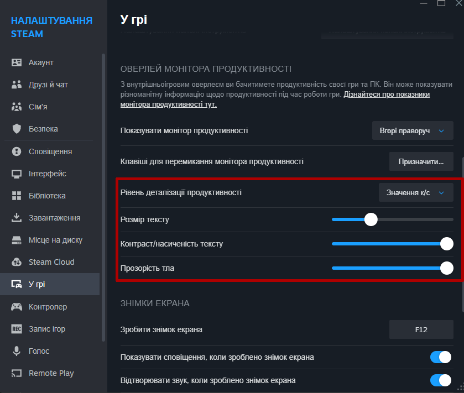Expand the Значення к/с detail level dropdown
Viewport: 464px width, 393px height.
[416, 192]
